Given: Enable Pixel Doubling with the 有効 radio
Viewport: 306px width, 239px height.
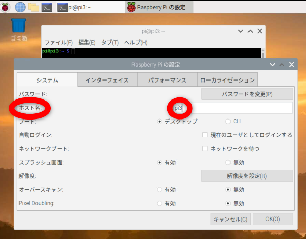Looking at the screenshot, I should [160, 203].
